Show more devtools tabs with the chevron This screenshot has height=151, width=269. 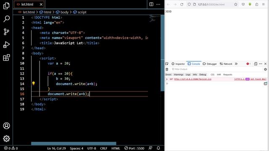point(236,64)
